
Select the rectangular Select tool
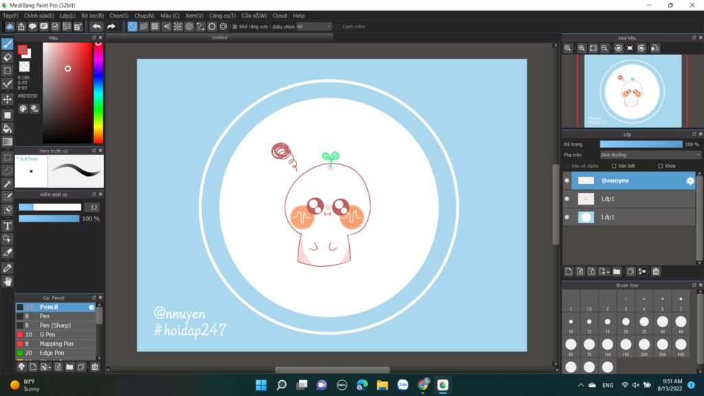[x=7, y=157]
